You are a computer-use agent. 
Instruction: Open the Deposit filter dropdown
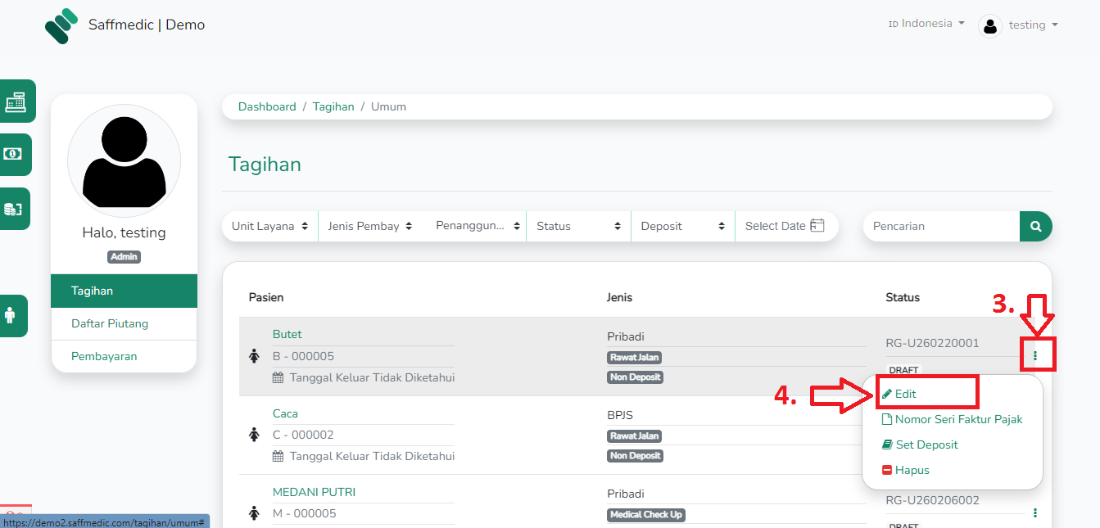[682, 226]
